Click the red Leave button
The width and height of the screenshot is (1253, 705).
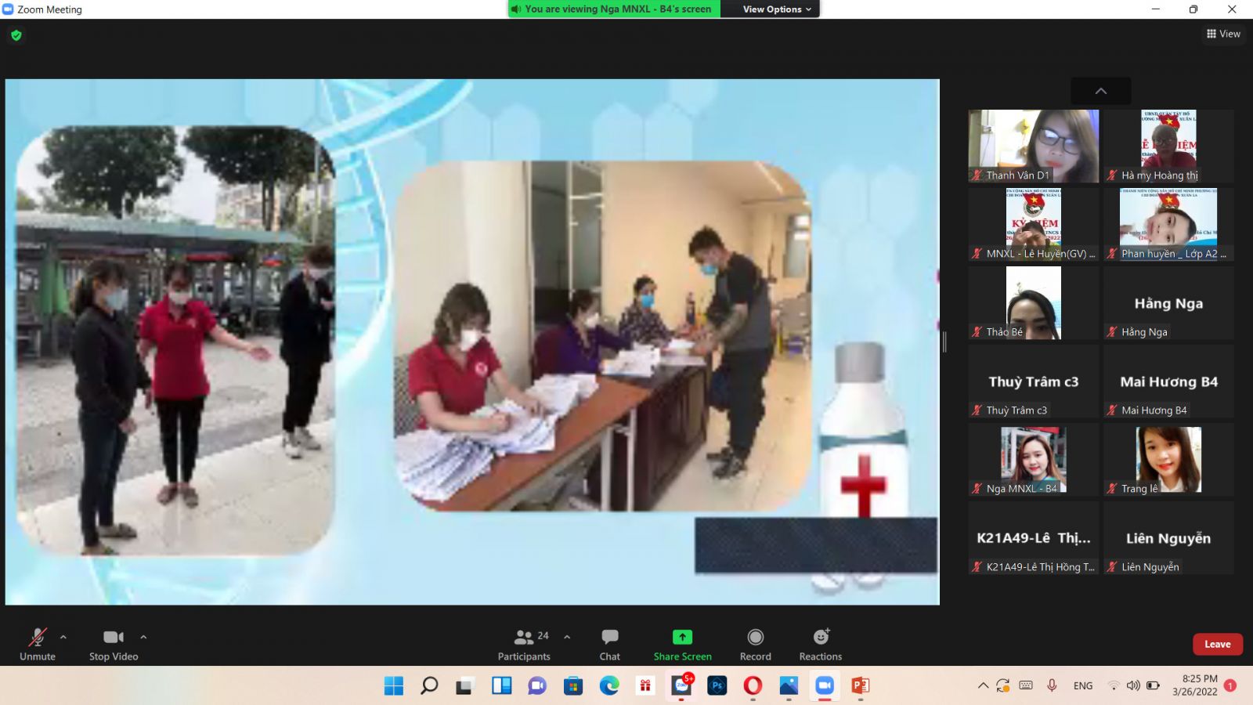pyautogui.click(x=1217, y=644)
